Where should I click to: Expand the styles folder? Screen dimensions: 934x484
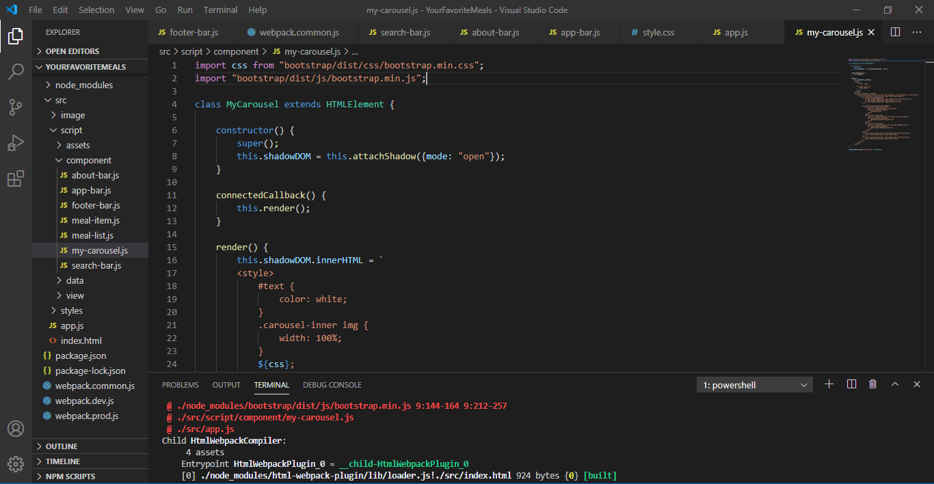[90, 310]
